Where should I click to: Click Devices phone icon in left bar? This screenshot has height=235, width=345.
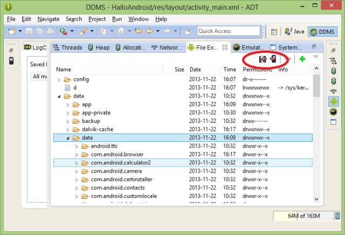pyautogui.click(x=11, y=60)
